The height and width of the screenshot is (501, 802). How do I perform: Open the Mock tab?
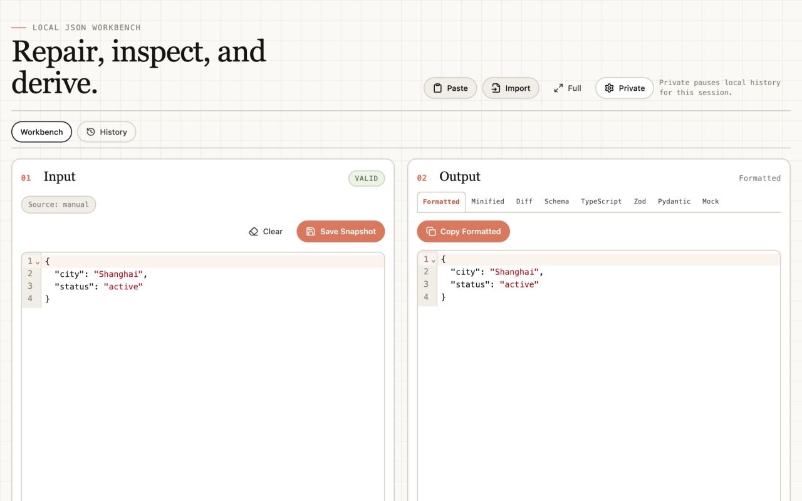pyautogui.click(x=711, y=202)
